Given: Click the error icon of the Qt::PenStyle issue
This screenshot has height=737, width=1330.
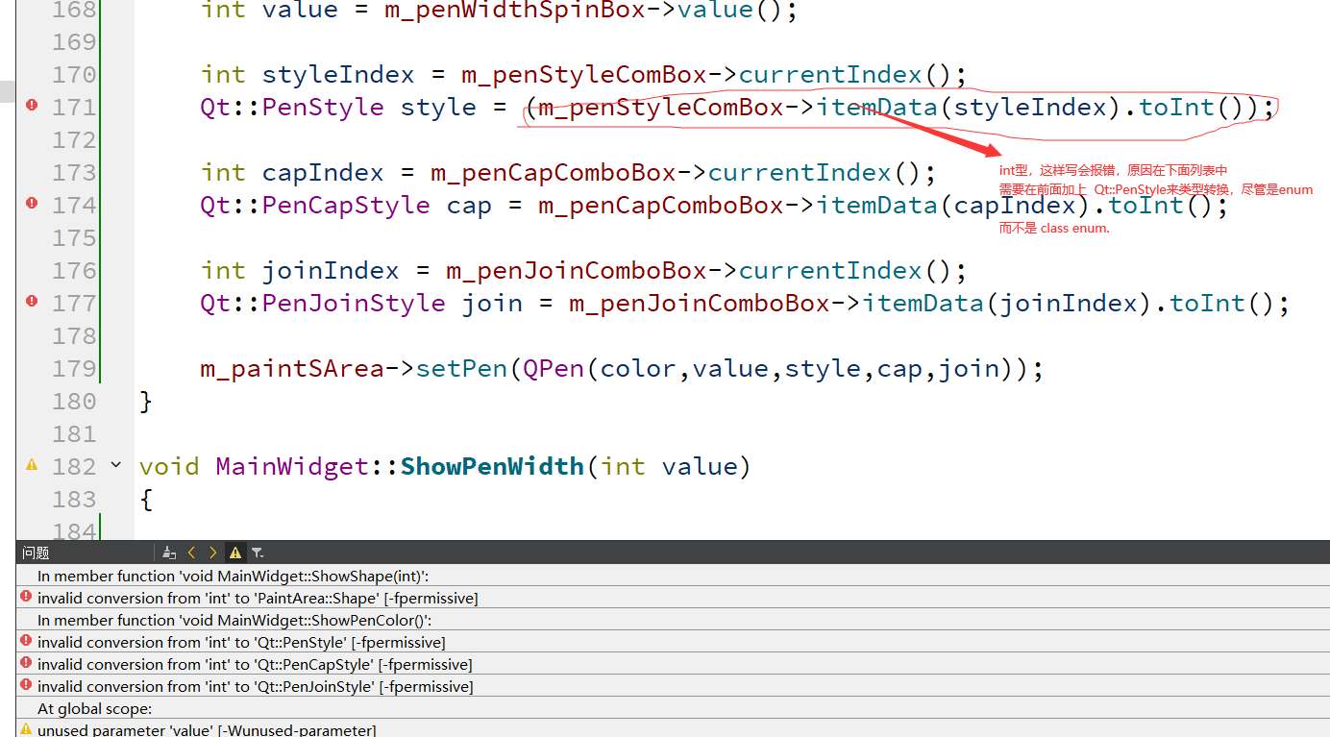Looking at the screenshot, I should pyautogui.click(x=26, y=641).
